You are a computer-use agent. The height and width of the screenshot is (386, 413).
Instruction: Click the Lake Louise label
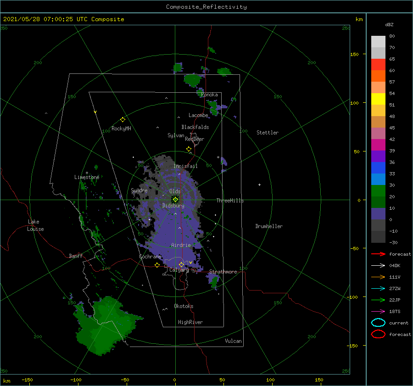point(35,225)
